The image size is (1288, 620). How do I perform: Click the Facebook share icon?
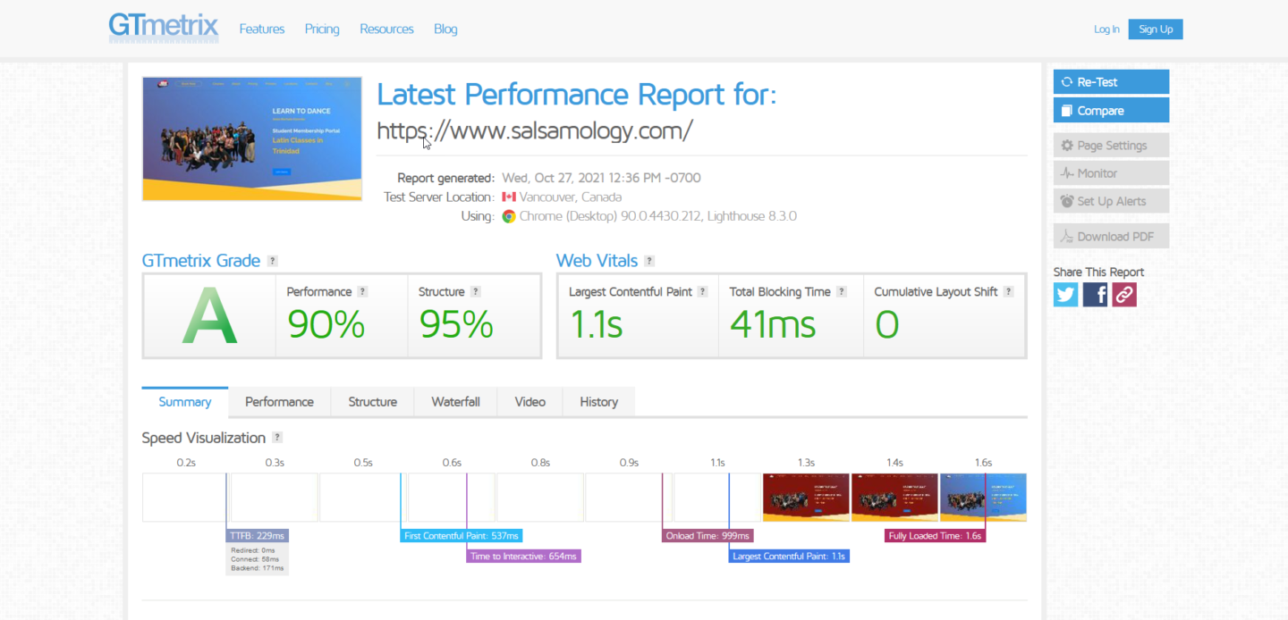[1095, 295]
